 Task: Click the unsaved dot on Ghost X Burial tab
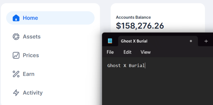tap(191, 41)
